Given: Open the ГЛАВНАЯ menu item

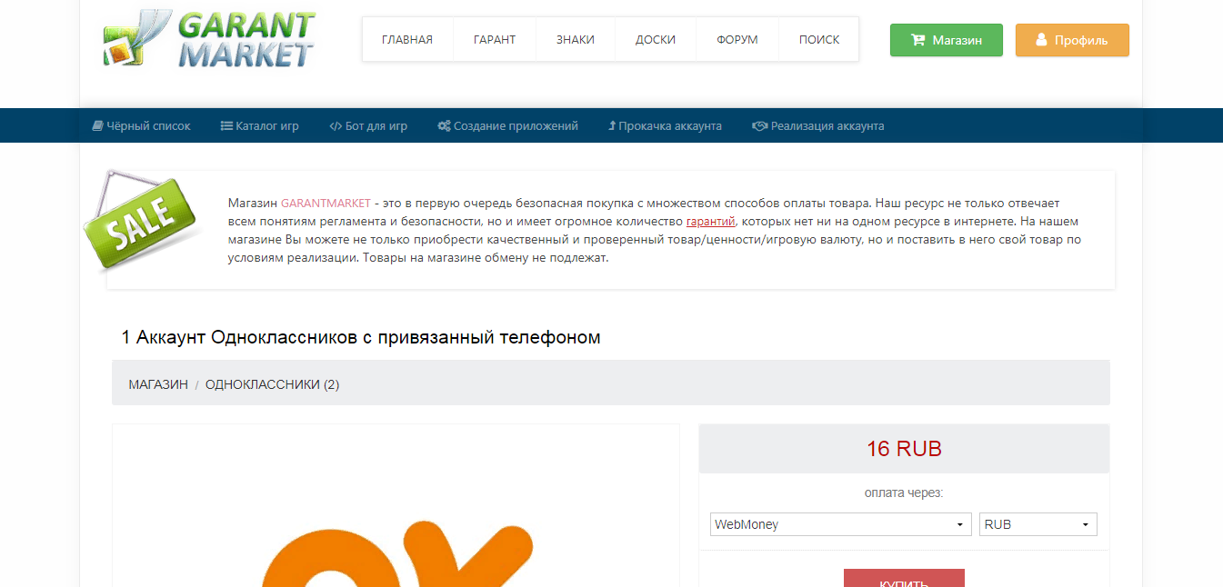Looking at the screenshot, I should point(407,40).
